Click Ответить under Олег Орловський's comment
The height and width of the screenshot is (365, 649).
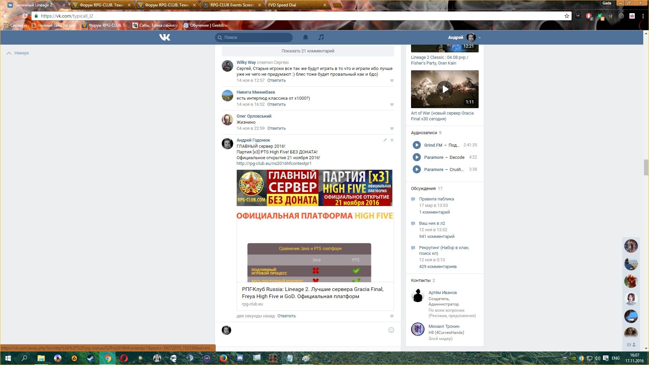(x=277, y=128)
